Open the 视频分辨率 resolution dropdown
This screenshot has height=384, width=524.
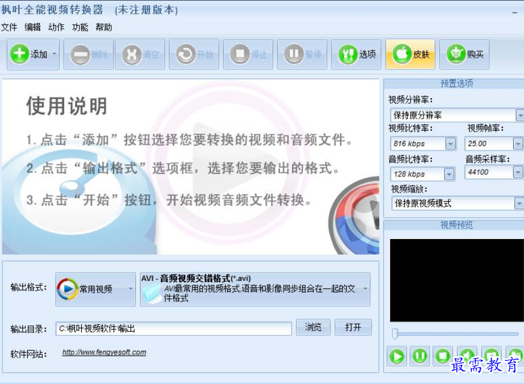(519, 115)
